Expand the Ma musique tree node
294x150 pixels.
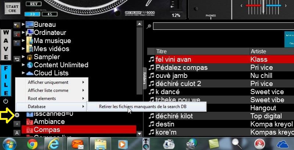[23, 40]
